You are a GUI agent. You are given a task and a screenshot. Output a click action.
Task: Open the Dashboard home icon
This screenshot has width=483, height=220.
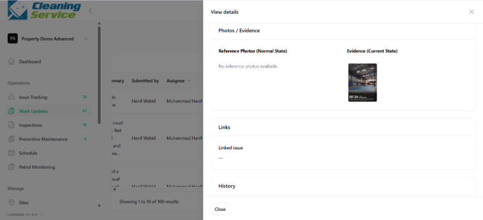coord(11,61)
